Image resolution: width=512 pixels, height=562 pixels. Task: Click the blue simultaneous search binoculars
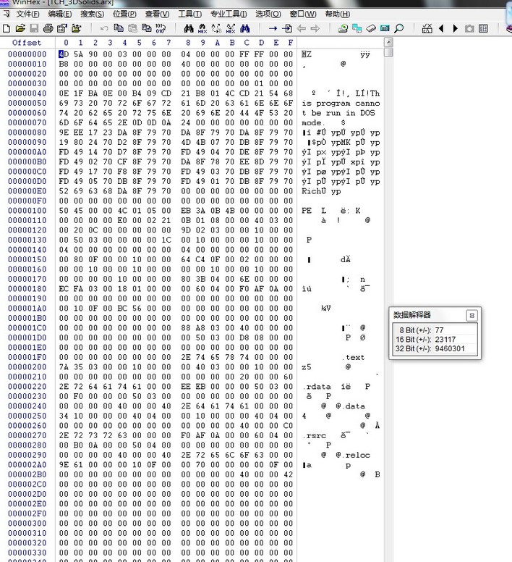pos(244,28)
